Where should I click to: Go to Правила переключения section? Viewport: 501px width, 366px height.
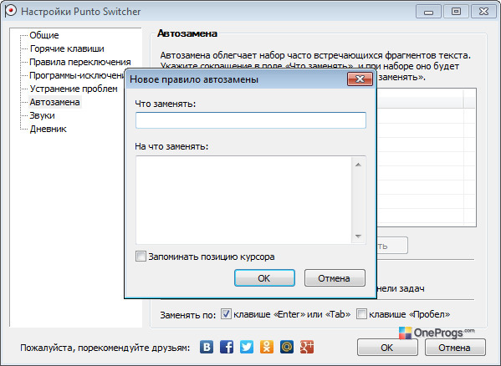click(80, 62)
